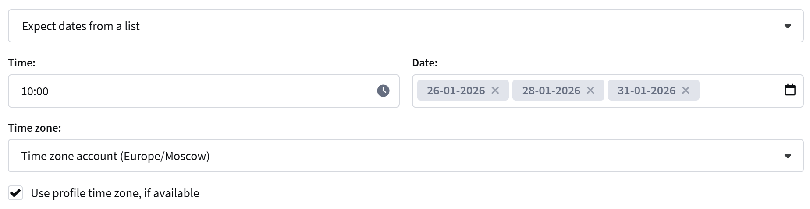Open 'Expect dates from a list' dropdown
This screenshot has width=810, height=209.
[394, 26]
